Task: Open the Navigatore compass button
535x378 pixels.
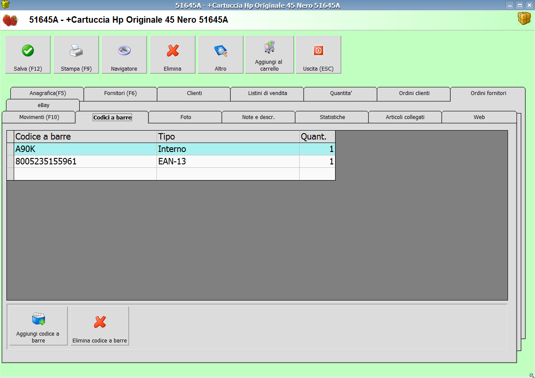Action: pos(124,54)
